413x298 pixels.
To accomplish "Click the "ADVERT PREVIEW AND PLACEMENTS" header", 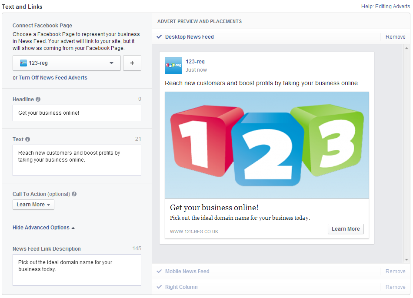I will [x=200, y=21].
